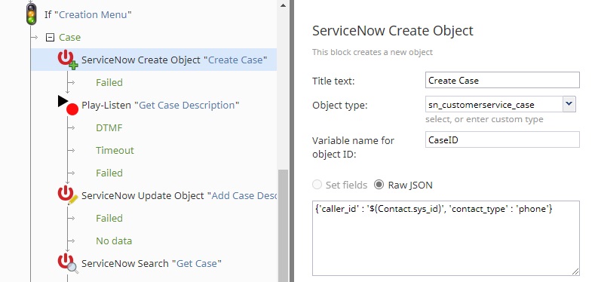Click the Title text input field
Viewport: 598px width, 282px height.
[x=502, y=80]
